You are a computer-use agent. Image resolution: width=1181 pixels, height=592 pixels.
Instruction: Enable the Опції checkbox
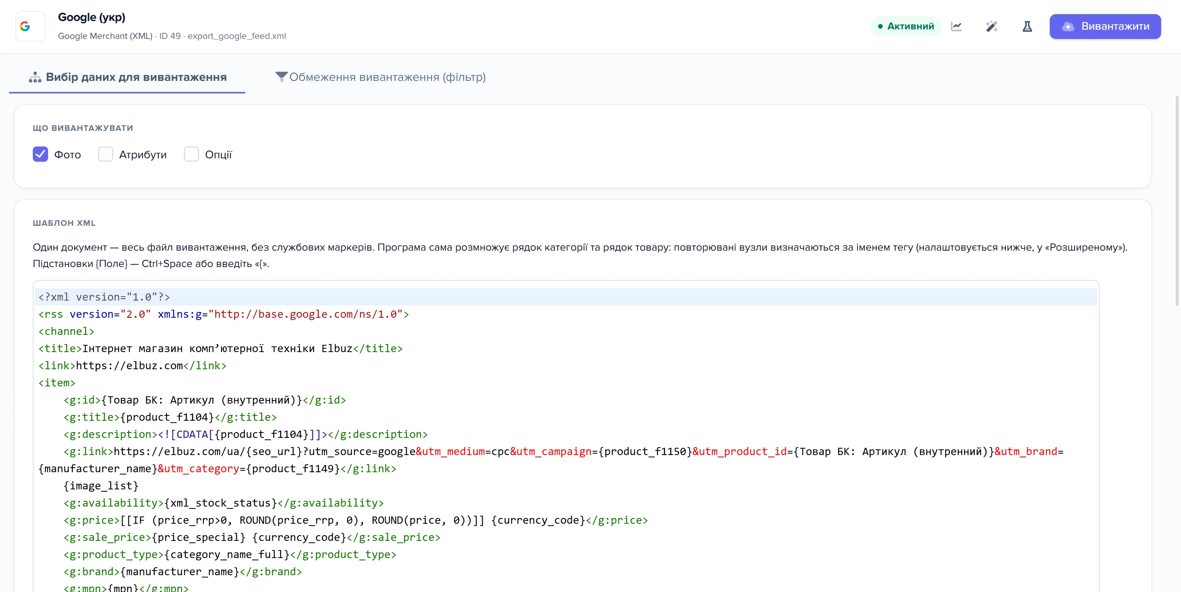point(191,154)
